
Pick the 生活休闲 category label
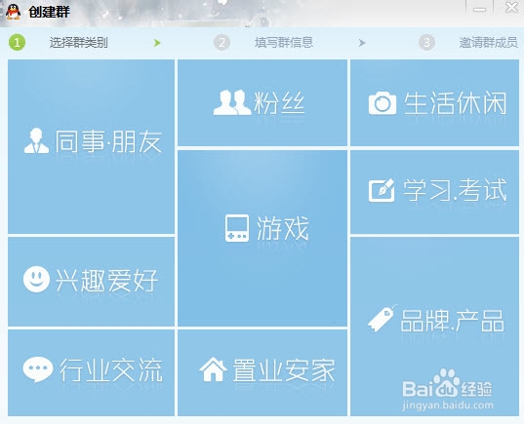point(455,103)
